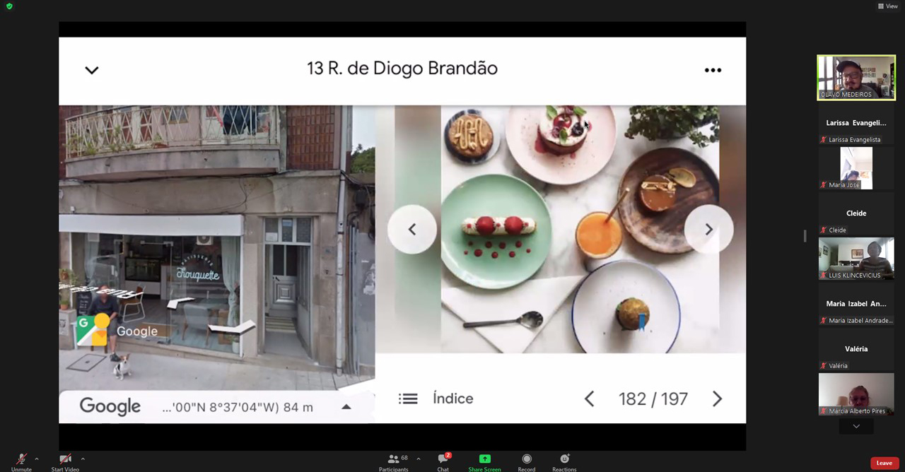Image resolution: width=905 pixels, height=472 pixels.
Task: Go to next photo in carousel
Action: coord(708,229)
